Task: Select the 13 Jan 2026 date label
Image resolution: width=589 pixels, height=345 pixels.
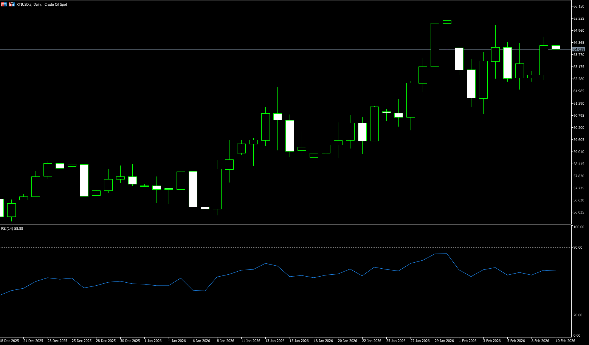Action: pyautogui.click(x=275, y=341)
